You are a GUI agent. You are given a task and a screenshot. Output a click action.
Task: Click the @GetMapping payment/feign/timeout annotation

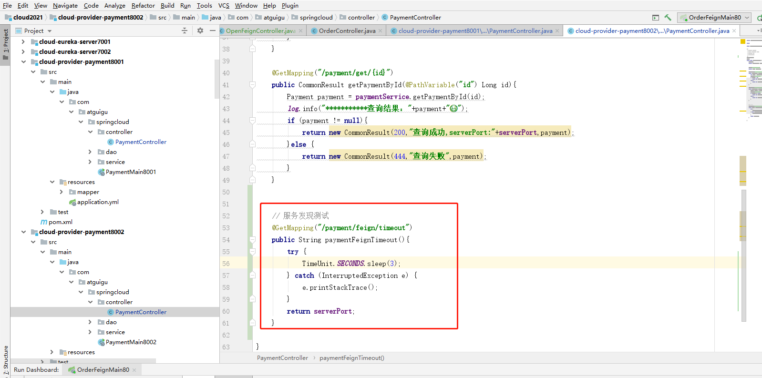pyautogui.click(x=342, y=228)
